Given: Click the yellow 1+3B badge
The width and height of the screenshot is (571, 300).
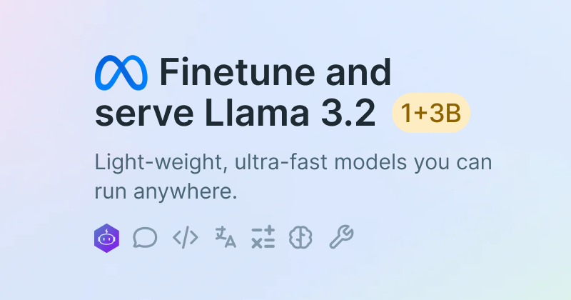Looking at the screenshot, I should pos(431,113).
